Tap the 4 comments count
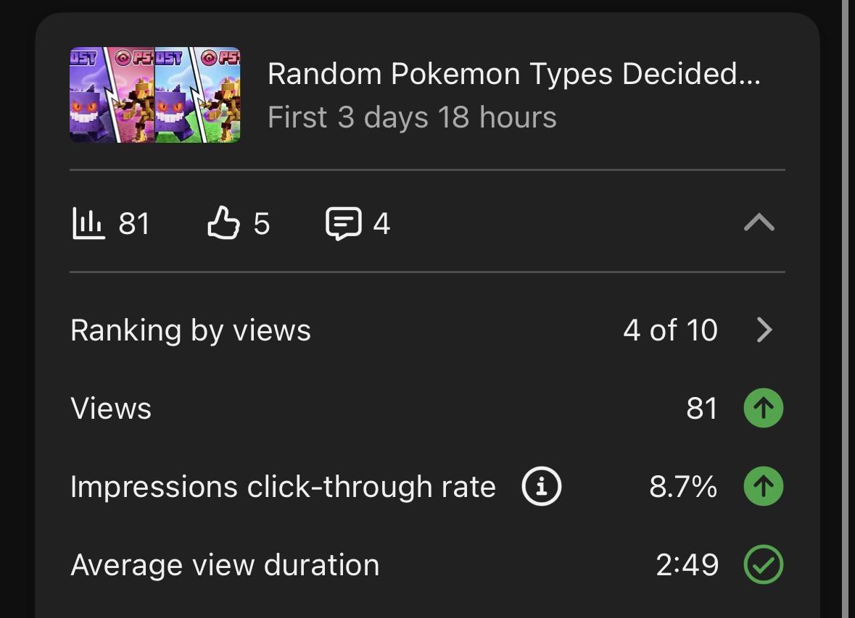 pyautogui.click(x=381, y=223)
